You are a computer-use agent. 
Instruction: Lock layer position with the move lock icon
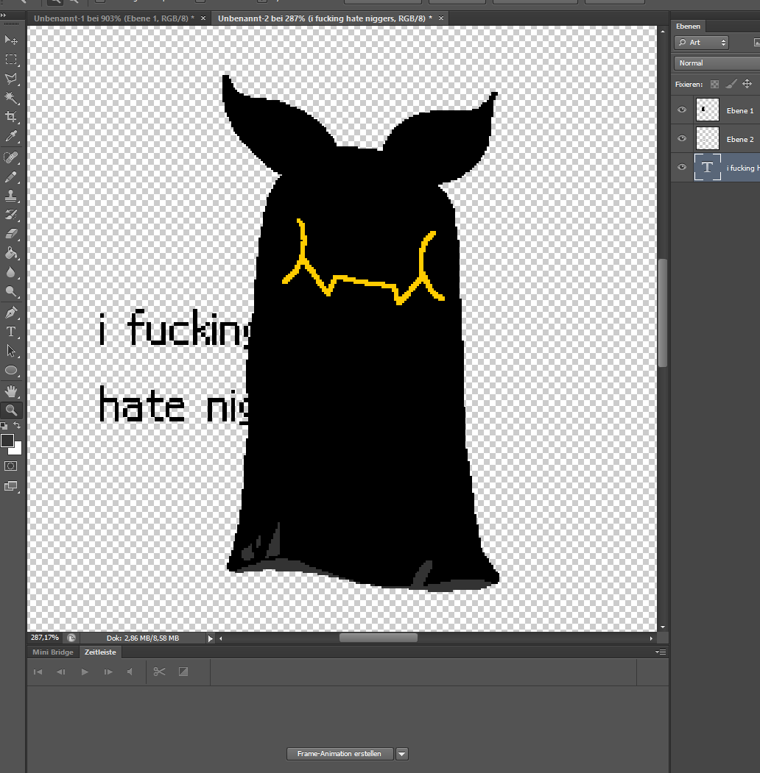click(x=747, y=84)
